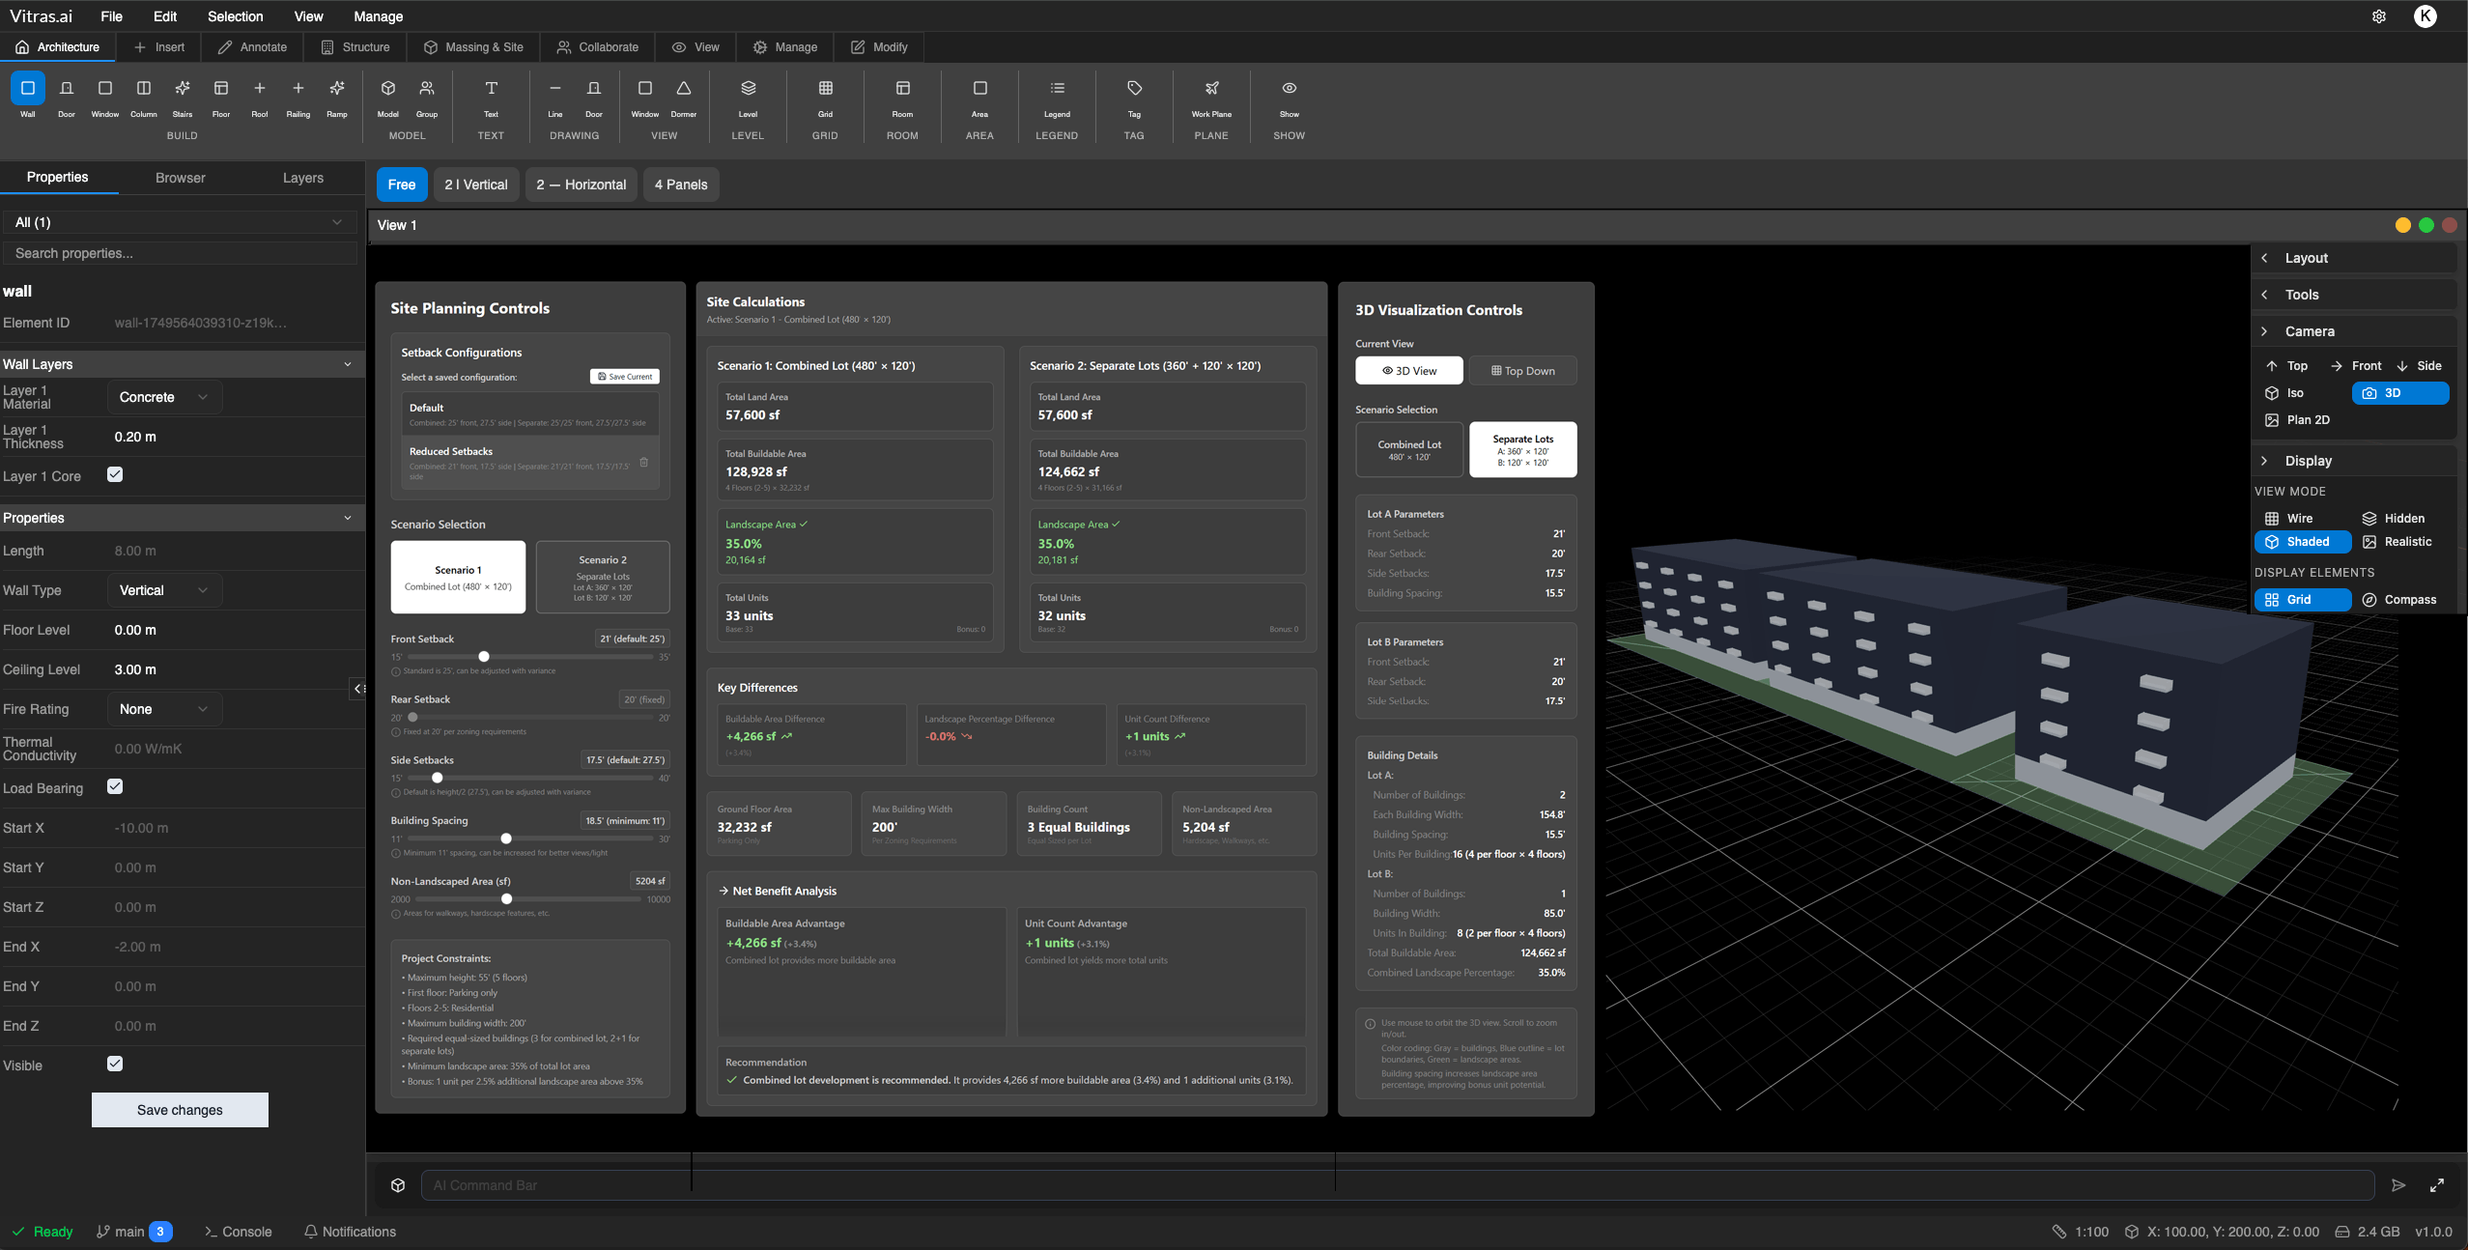Activate the Work Plane tool
This screenshot has height=1250, width=2468.
(x=1209, y=94)
